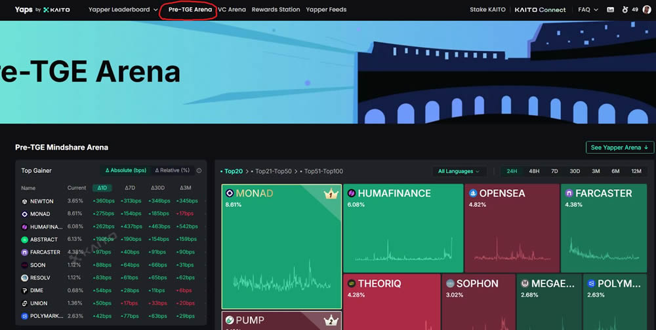656x330 pixels.
Task: Click the See Yapper Arena button
Action: coord(620,147)
